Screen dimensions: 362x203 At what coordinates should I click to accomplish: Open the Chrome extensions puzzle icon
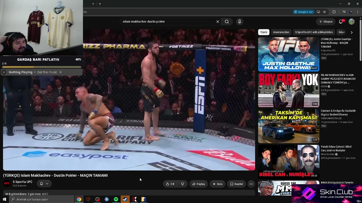point(334,12)
